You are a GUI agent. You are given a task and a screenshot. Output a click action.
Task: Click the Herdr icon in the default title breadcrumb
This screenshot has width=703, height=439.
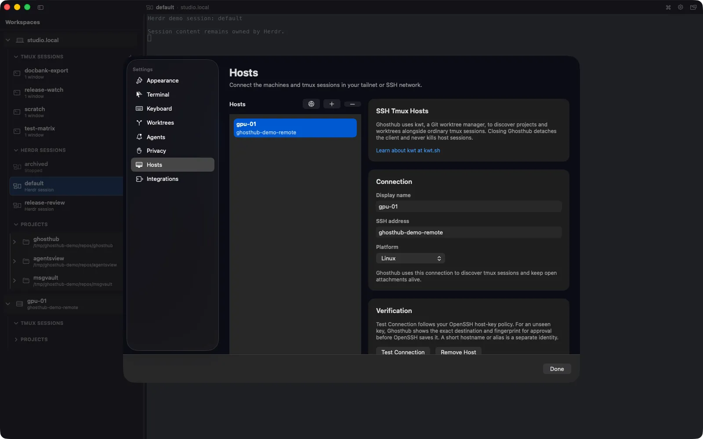click(150, 7)
